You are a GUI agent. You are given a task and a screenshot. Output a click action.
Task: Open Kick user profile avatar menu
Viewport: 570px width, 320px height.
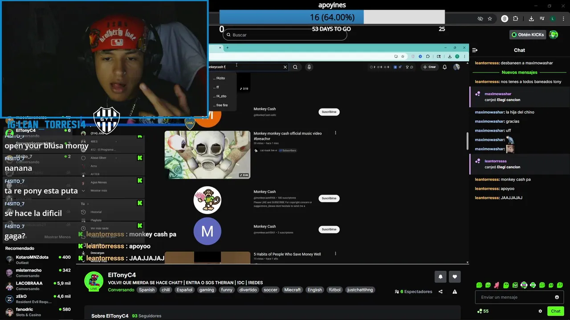pos(554,35)
